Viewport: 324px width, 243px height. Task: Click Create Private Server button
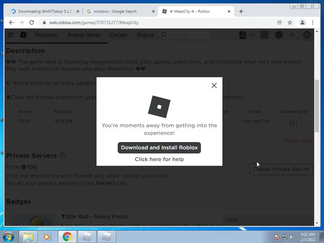(x=281, y=169)
